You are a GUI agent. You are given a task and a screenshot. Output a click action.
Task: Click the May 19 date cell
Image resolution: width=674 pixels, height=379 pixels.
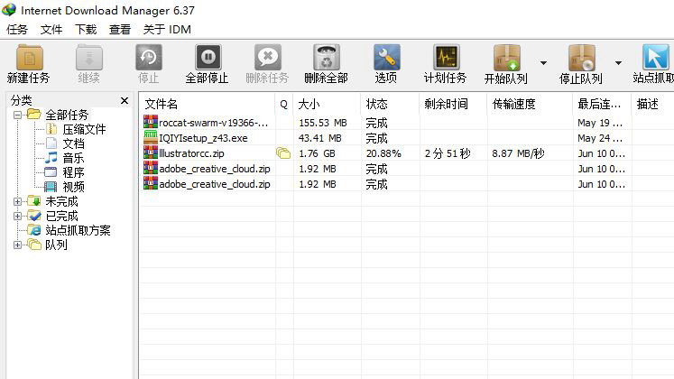tap(600, 123)
